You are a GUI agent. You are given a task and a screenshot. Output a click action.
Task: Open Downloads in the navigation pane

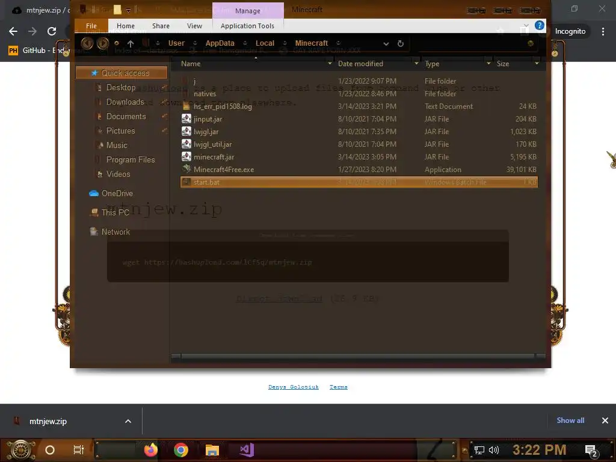coord(125,102)
